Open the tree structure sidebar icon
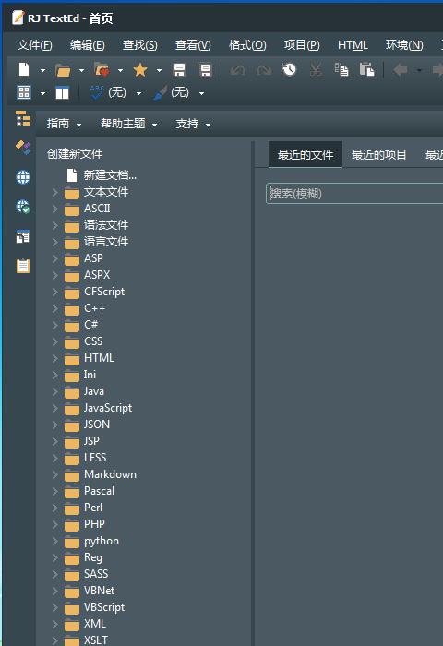Viewport: 443px width, 646px height. click(23, 118)
